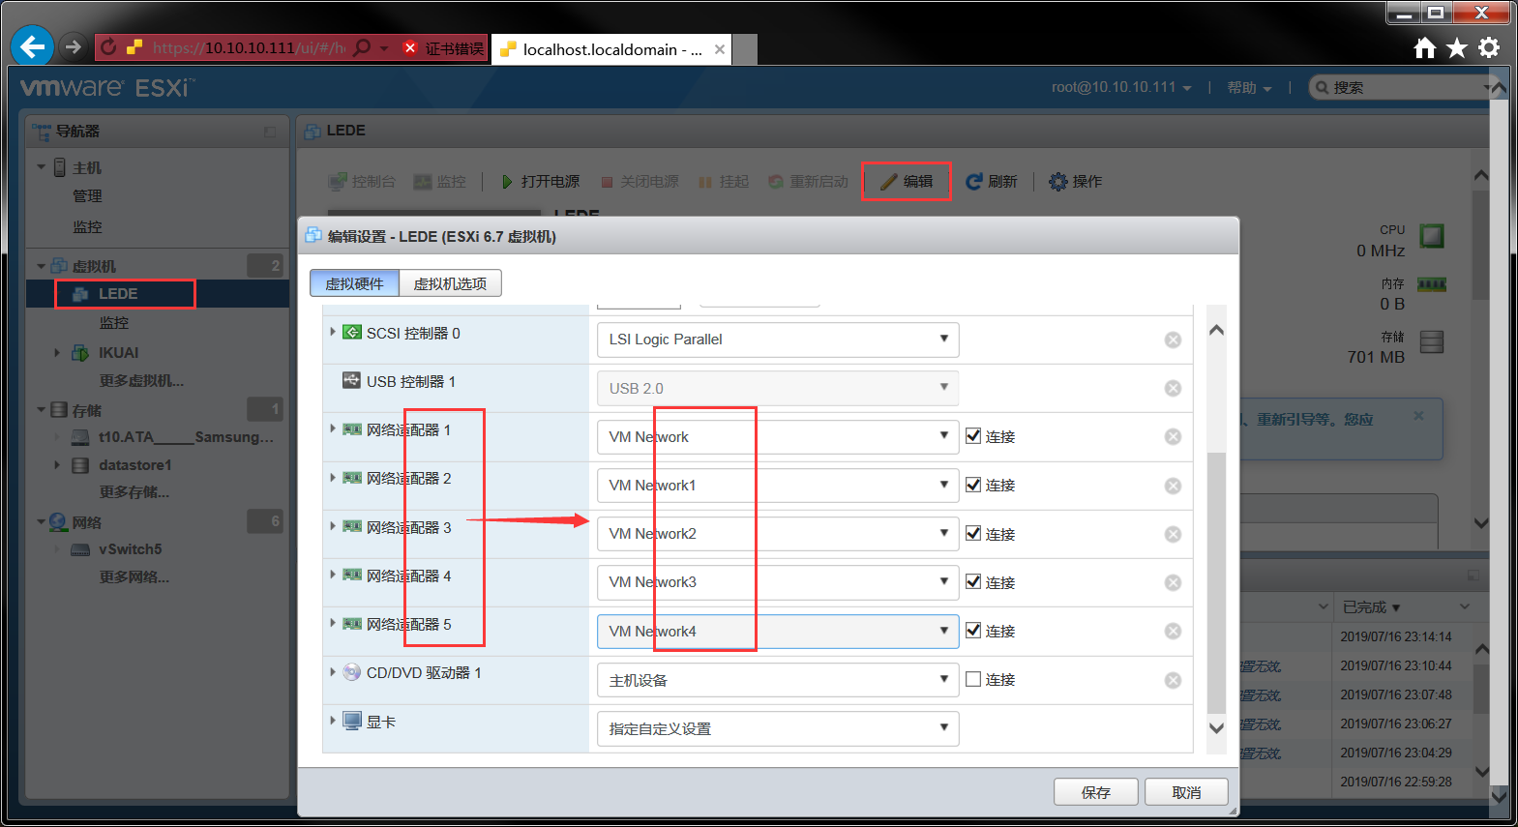Toggle connect checkbox for network adapter 5
The height and width of the screenshot is (827, 1518).
pyautogui.click(x=973, y=631)
